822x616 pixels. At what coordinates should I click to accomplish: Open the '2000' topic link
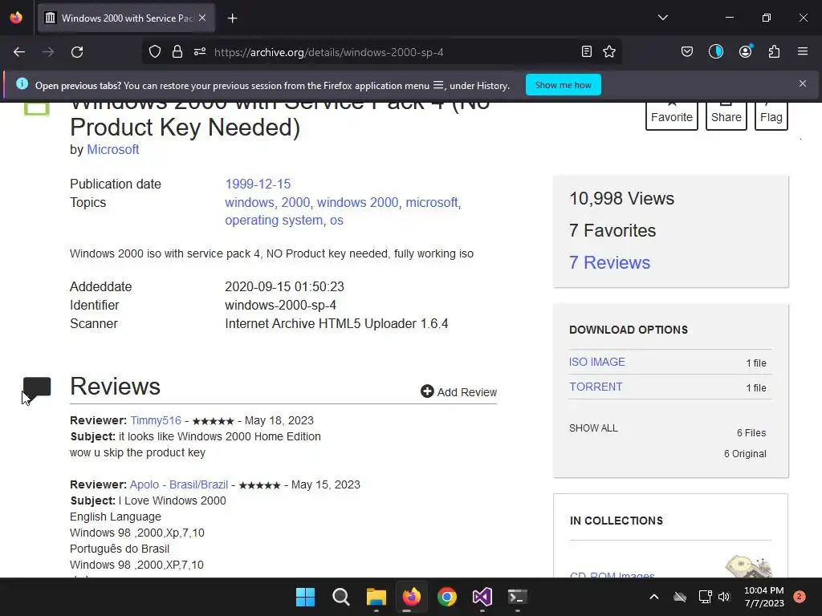pos(295,202)
